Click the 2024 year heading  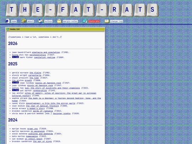click(13, 120)
